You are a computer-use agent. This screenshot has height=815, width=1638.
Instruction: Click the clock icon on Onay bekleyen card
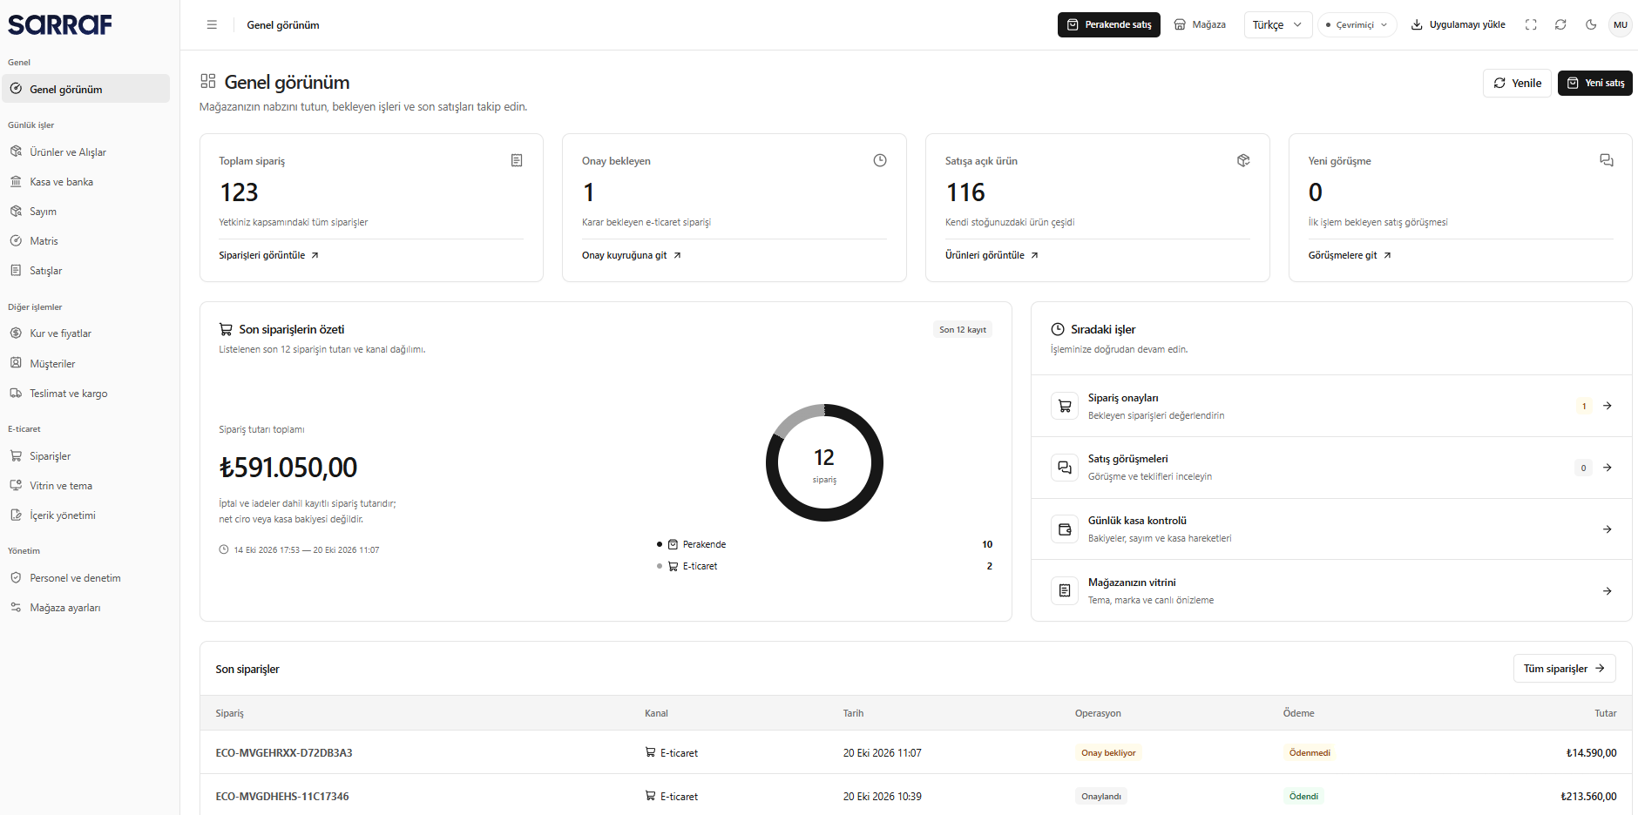(880, 160)
